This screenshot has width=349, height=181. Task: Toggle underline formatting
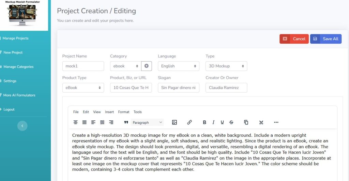pyautogui.click(x=222, y=122)
